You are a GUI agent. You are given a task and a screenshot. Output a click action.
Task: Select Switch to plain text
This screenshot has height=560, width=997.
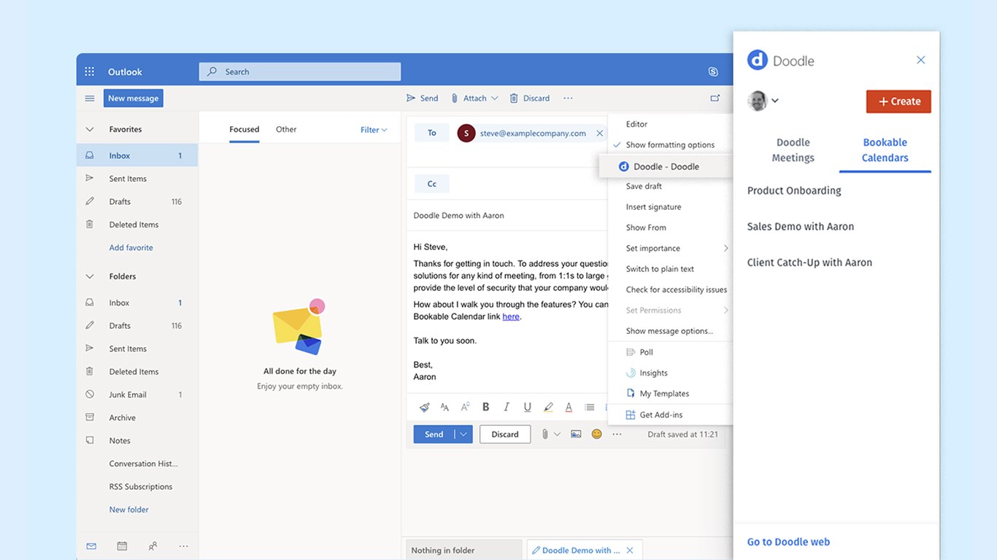click(660, 269)
